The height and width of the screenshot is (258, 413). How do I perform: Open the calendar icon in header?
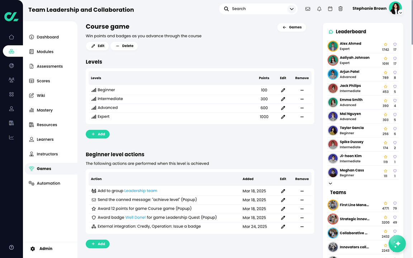click(x=330, y=9)
